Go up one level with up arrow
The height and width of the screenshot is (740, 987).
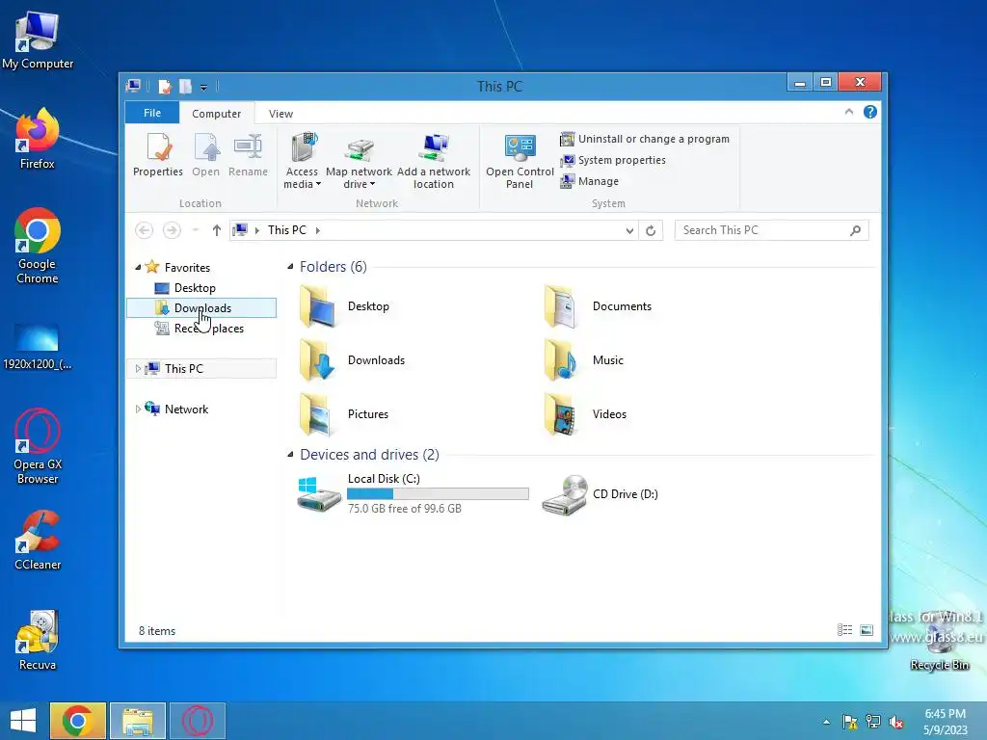[217, 230]
